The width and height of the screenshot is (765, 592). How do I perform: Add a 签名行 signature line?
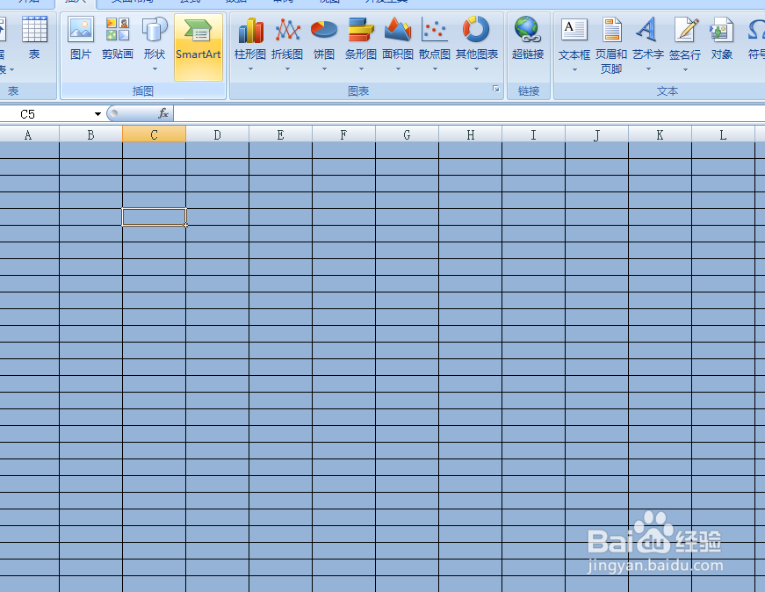[685, 44]
